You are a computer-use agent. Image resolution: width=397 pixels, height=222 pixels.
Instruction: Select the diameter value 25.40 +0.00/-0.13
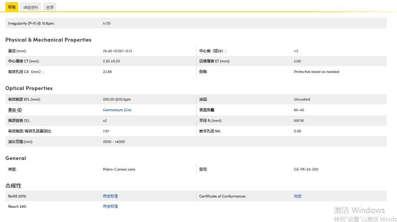click(117, 51)
